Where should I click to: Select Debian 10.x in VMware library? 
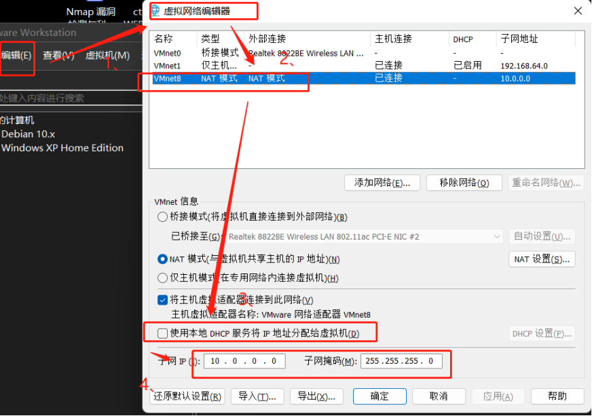pos(29,134)
